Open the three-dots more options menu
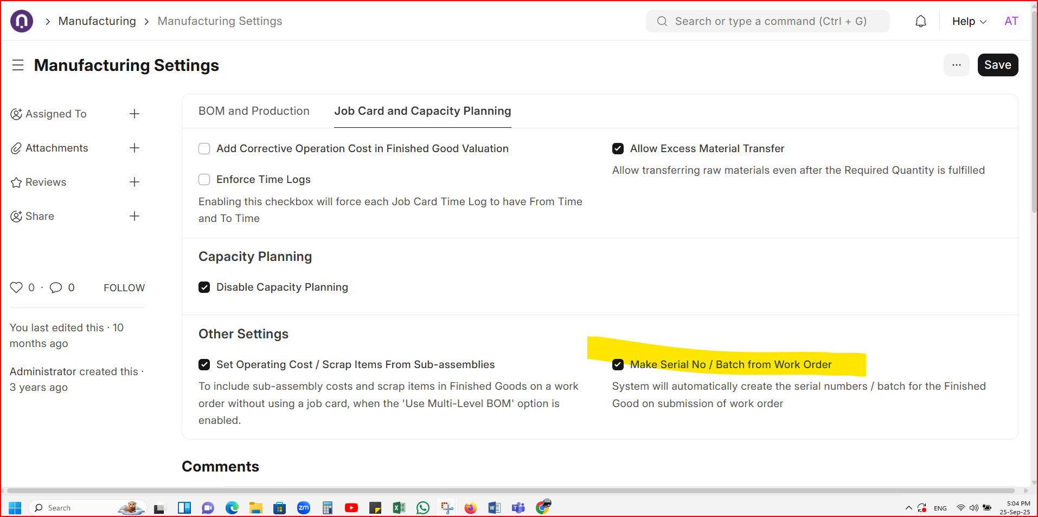Viewport: 1038px width, 517px height. (x=957, y=65)
